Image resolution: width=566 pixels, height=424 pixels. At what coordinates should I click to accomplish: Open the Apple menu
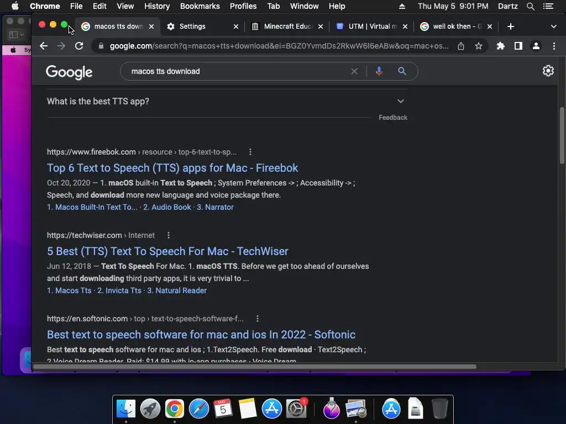click(15, 6)
